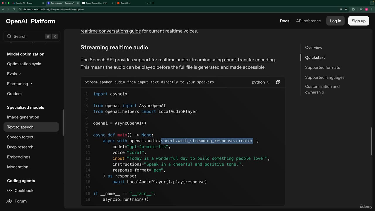Open Moderation in sidebar
375x211 pixels.
click(18, 167)
